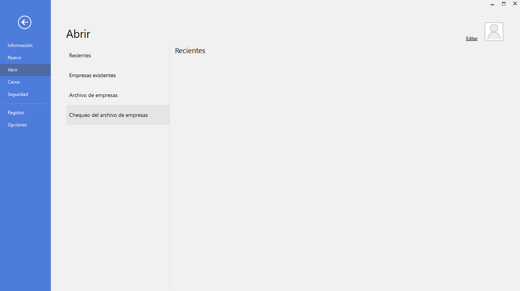Open Archivo de empresas
The image size is (520, 291).
tap(118, 95)
